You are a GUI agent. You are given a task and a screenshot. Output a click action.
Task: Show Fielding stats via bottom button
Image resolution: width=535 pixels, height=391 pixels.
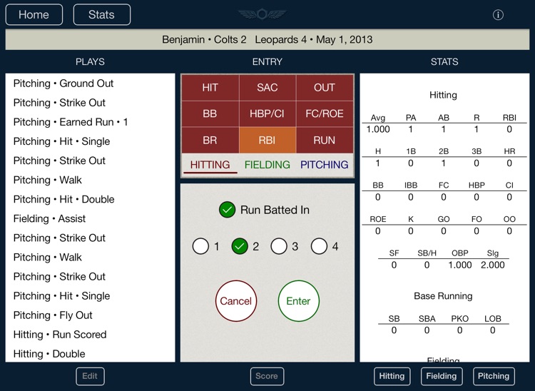[442, 376]
